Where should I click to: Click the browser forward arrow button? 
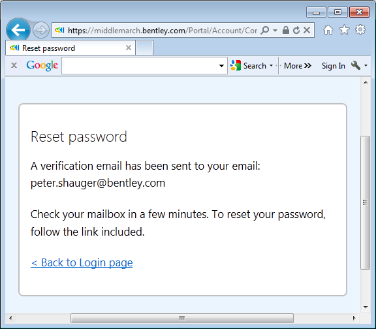point(41,30)
